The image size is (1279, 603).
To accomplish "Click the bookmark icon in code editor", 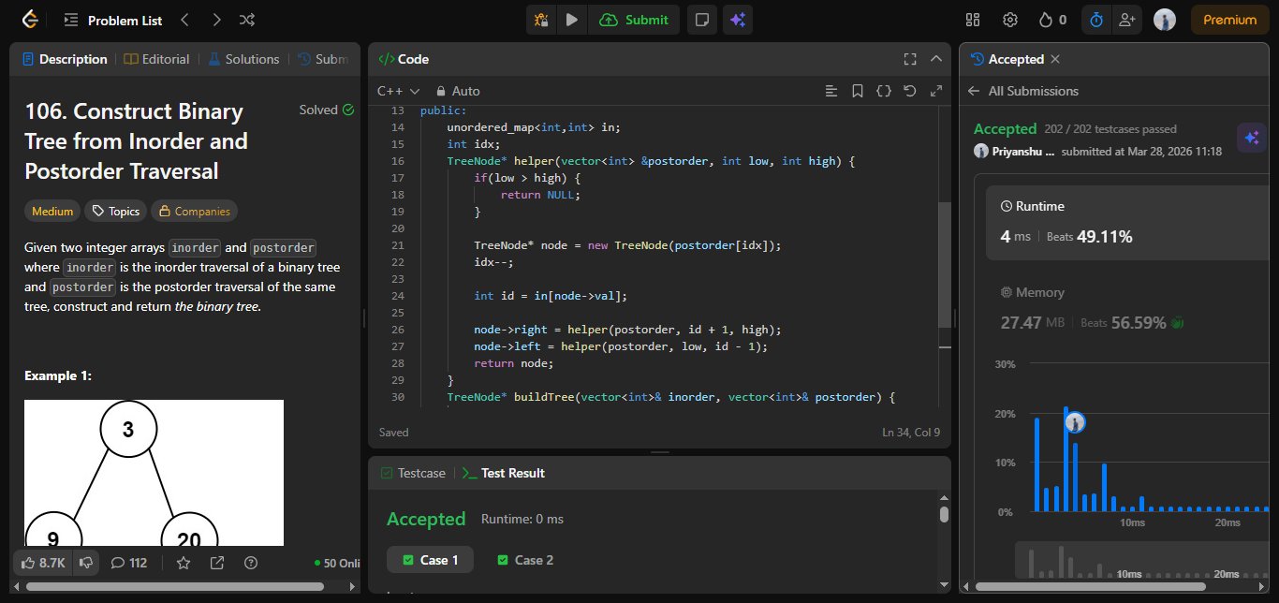I will pyautogui.click(x=857, y=91).
